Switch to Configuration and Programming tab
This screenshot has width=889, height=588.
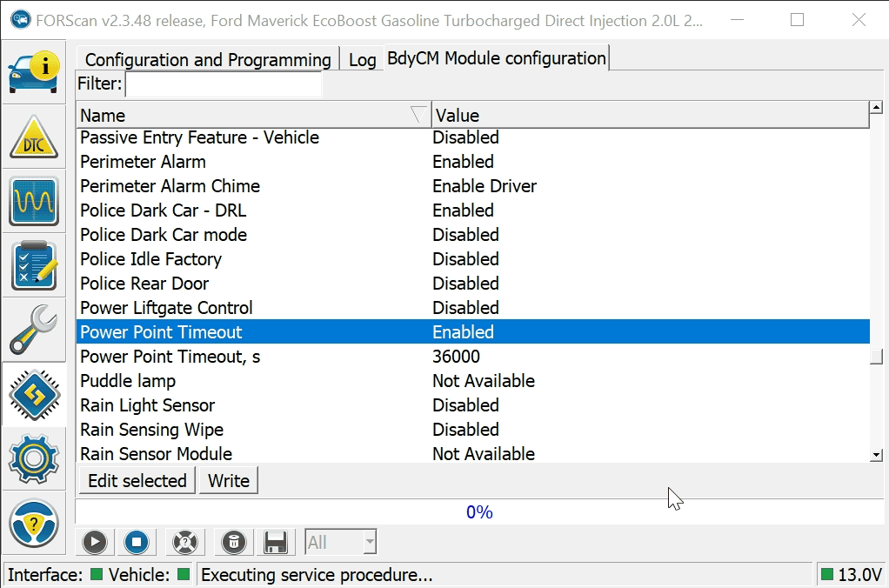pyautogui.click(x=207, y=61)
